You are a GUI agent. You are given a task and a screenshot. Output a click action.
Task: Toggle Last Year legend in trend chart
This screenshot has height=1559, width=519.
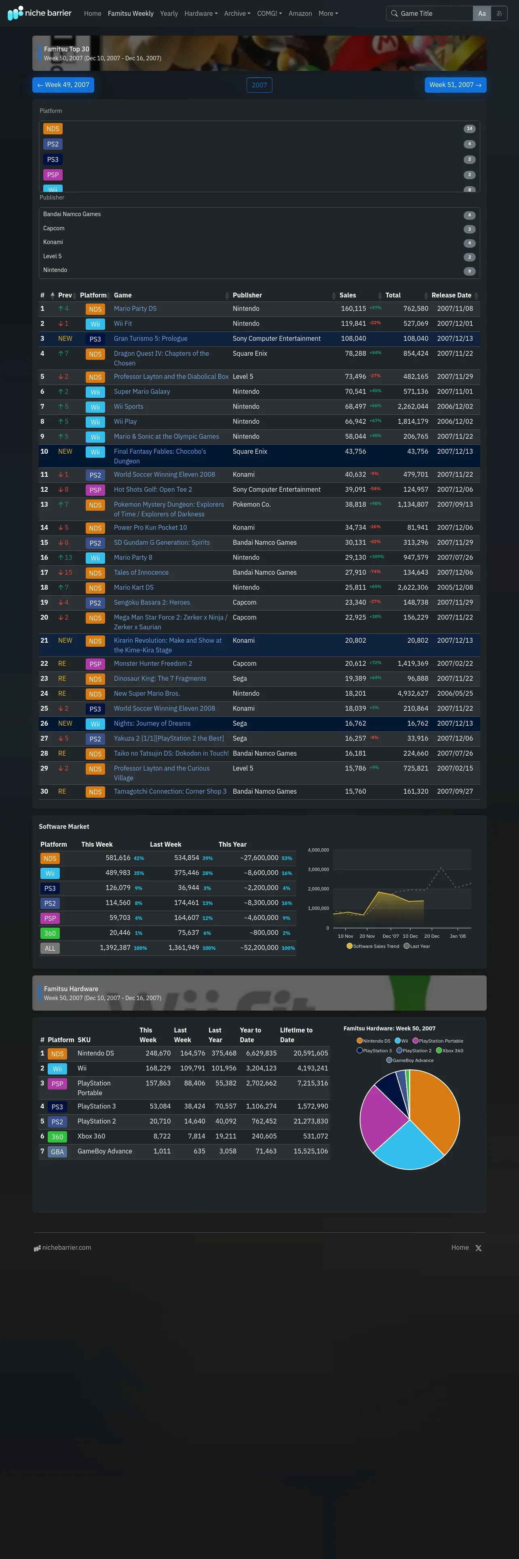pyautogui.click(x=417, y=946)
